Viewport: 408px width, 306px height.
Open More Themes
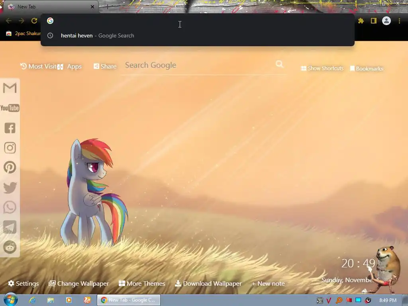[142, 283]
